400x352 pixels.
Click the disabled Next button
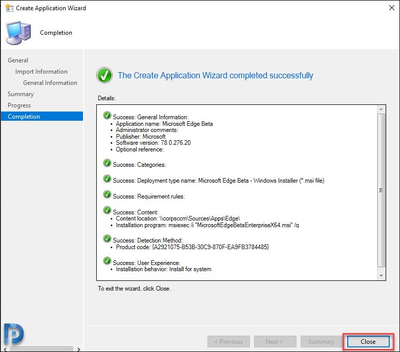[x=275, y=341]
